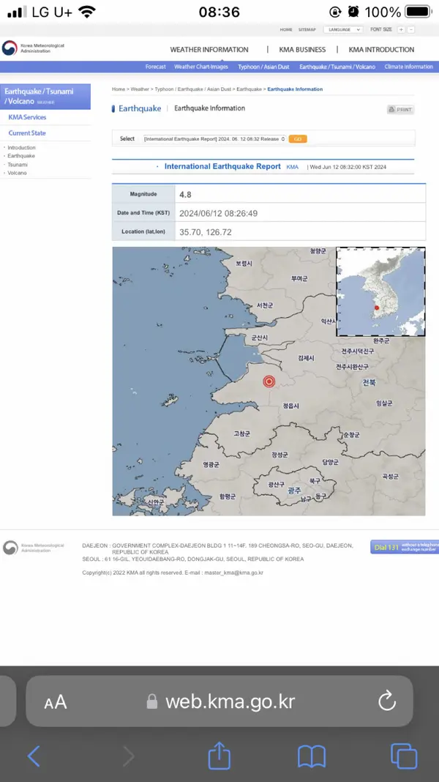The width and height of the screenshot is (439, 782).
Task: Open the earthquake report Select dropdown
Action: pos(215,138)
